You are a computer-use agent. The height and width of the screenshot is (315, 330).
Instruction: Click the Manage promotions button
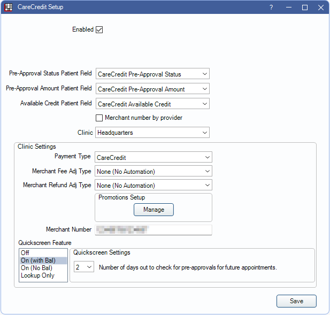[x=154, y=210]
